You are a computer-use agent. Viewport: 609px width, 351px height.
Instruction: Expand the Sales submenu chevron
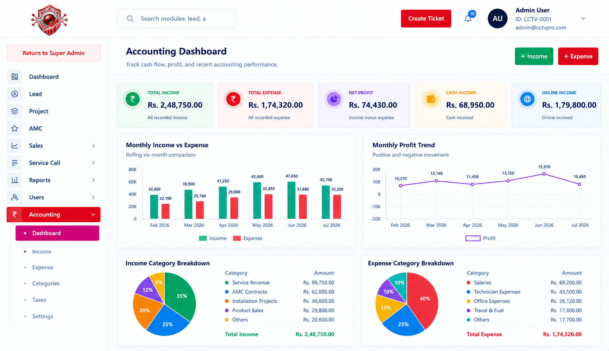[93, 146]
